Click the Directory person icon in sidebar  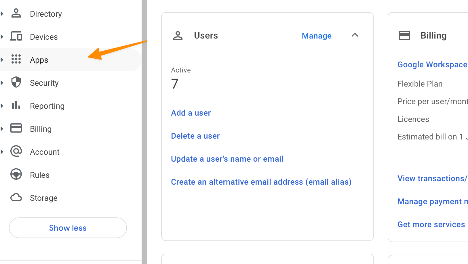point(16,14)
